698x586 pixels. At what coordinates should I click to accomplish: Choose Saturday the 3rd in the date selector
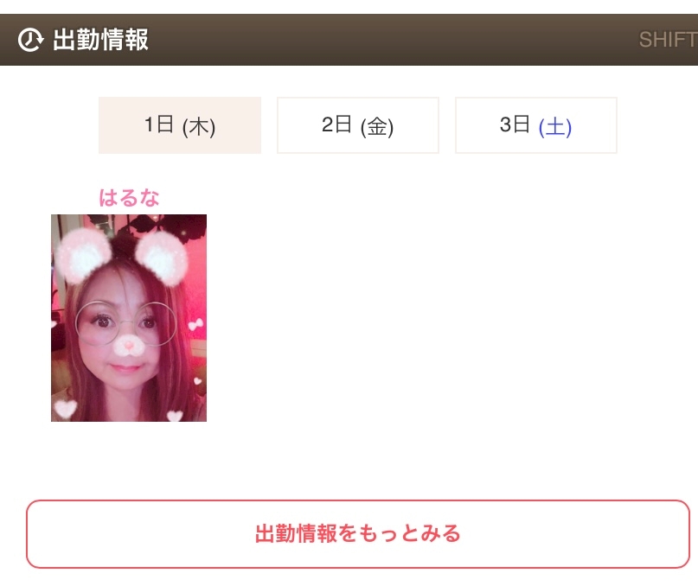536,125
